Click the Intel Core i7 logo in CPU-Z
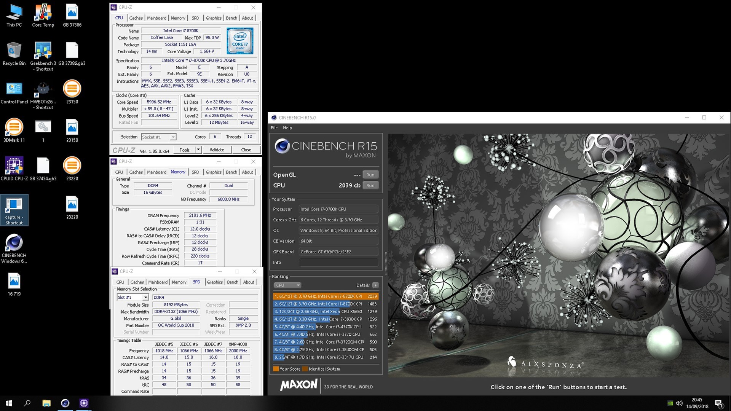The width and height of the screenshot is (731, 411). (240, 41)
